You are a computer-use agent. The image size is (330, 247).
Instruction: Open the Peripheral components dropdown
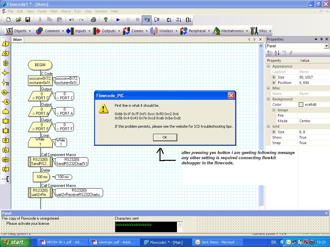[195, 31]
